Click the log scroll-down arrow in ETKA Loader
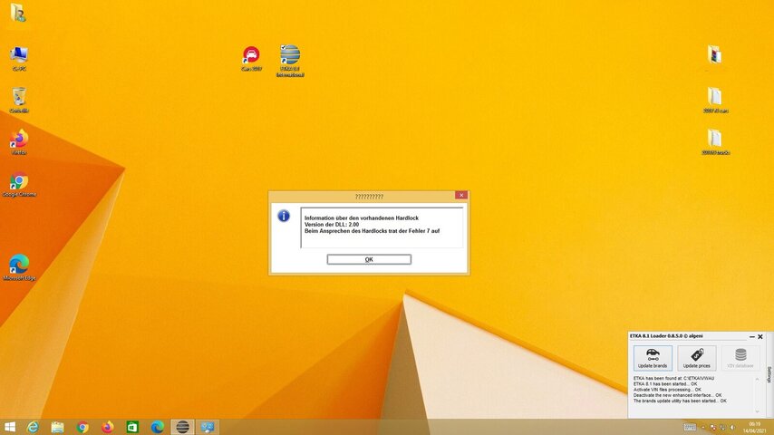Screen dimensions: 774x435 pyautogui.click(x=757, y=411)
